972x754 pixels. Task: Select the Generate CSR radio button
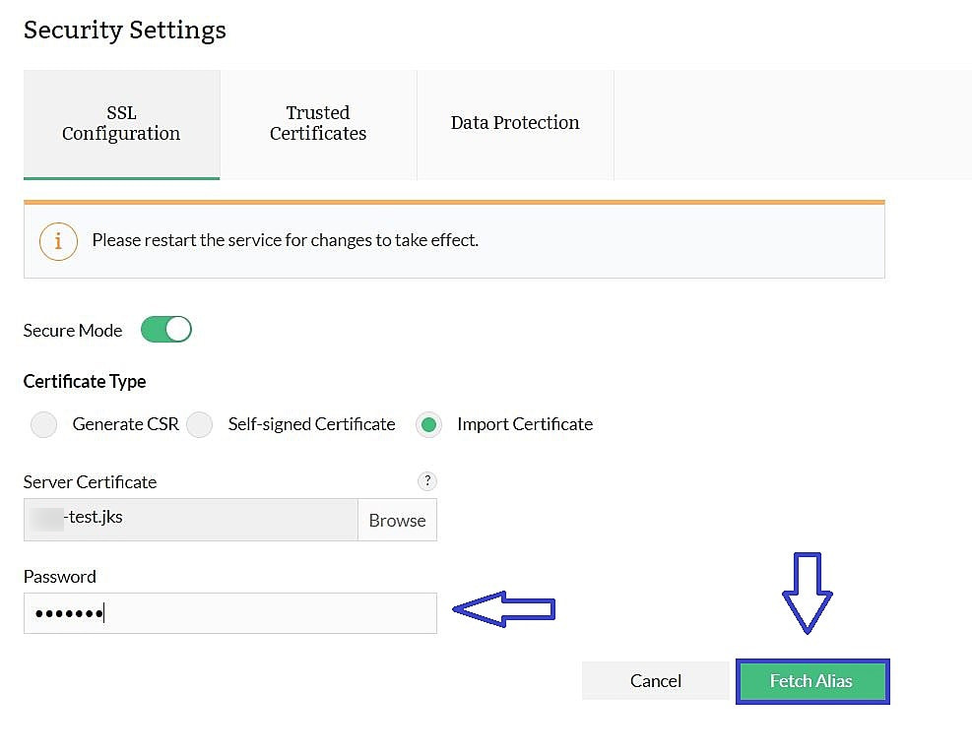44,425
